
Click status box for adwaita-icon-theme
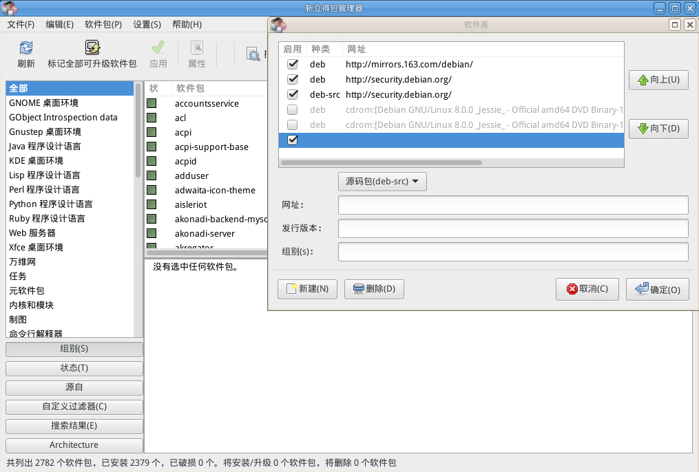pos(152,190)
